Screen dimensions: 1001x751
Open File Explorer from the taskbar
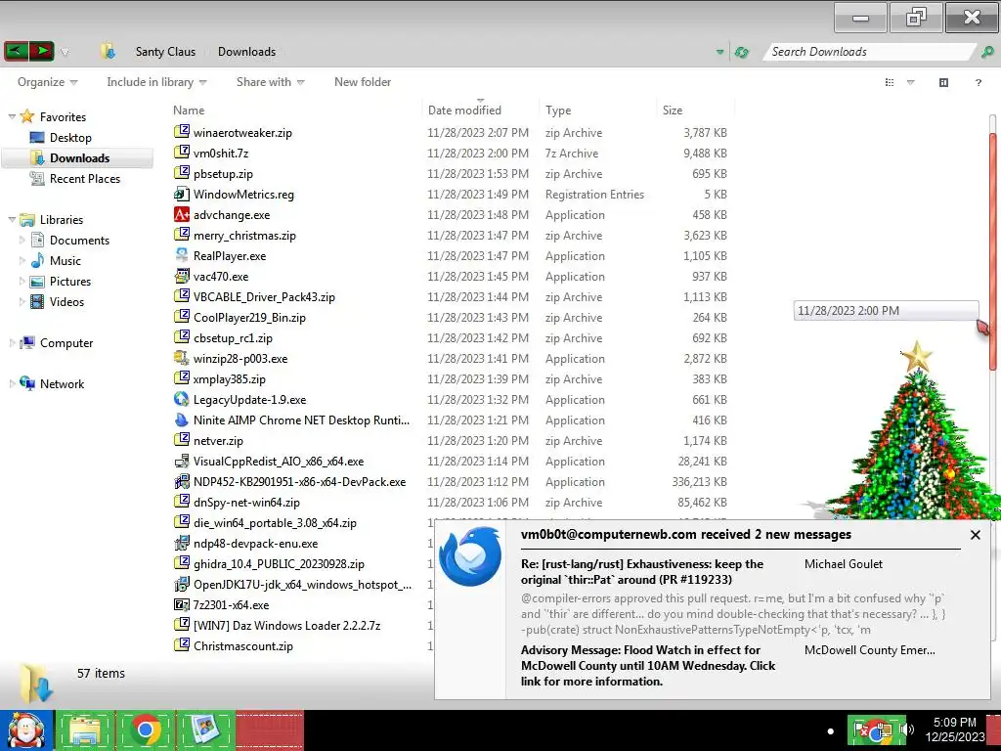point(86,730)
